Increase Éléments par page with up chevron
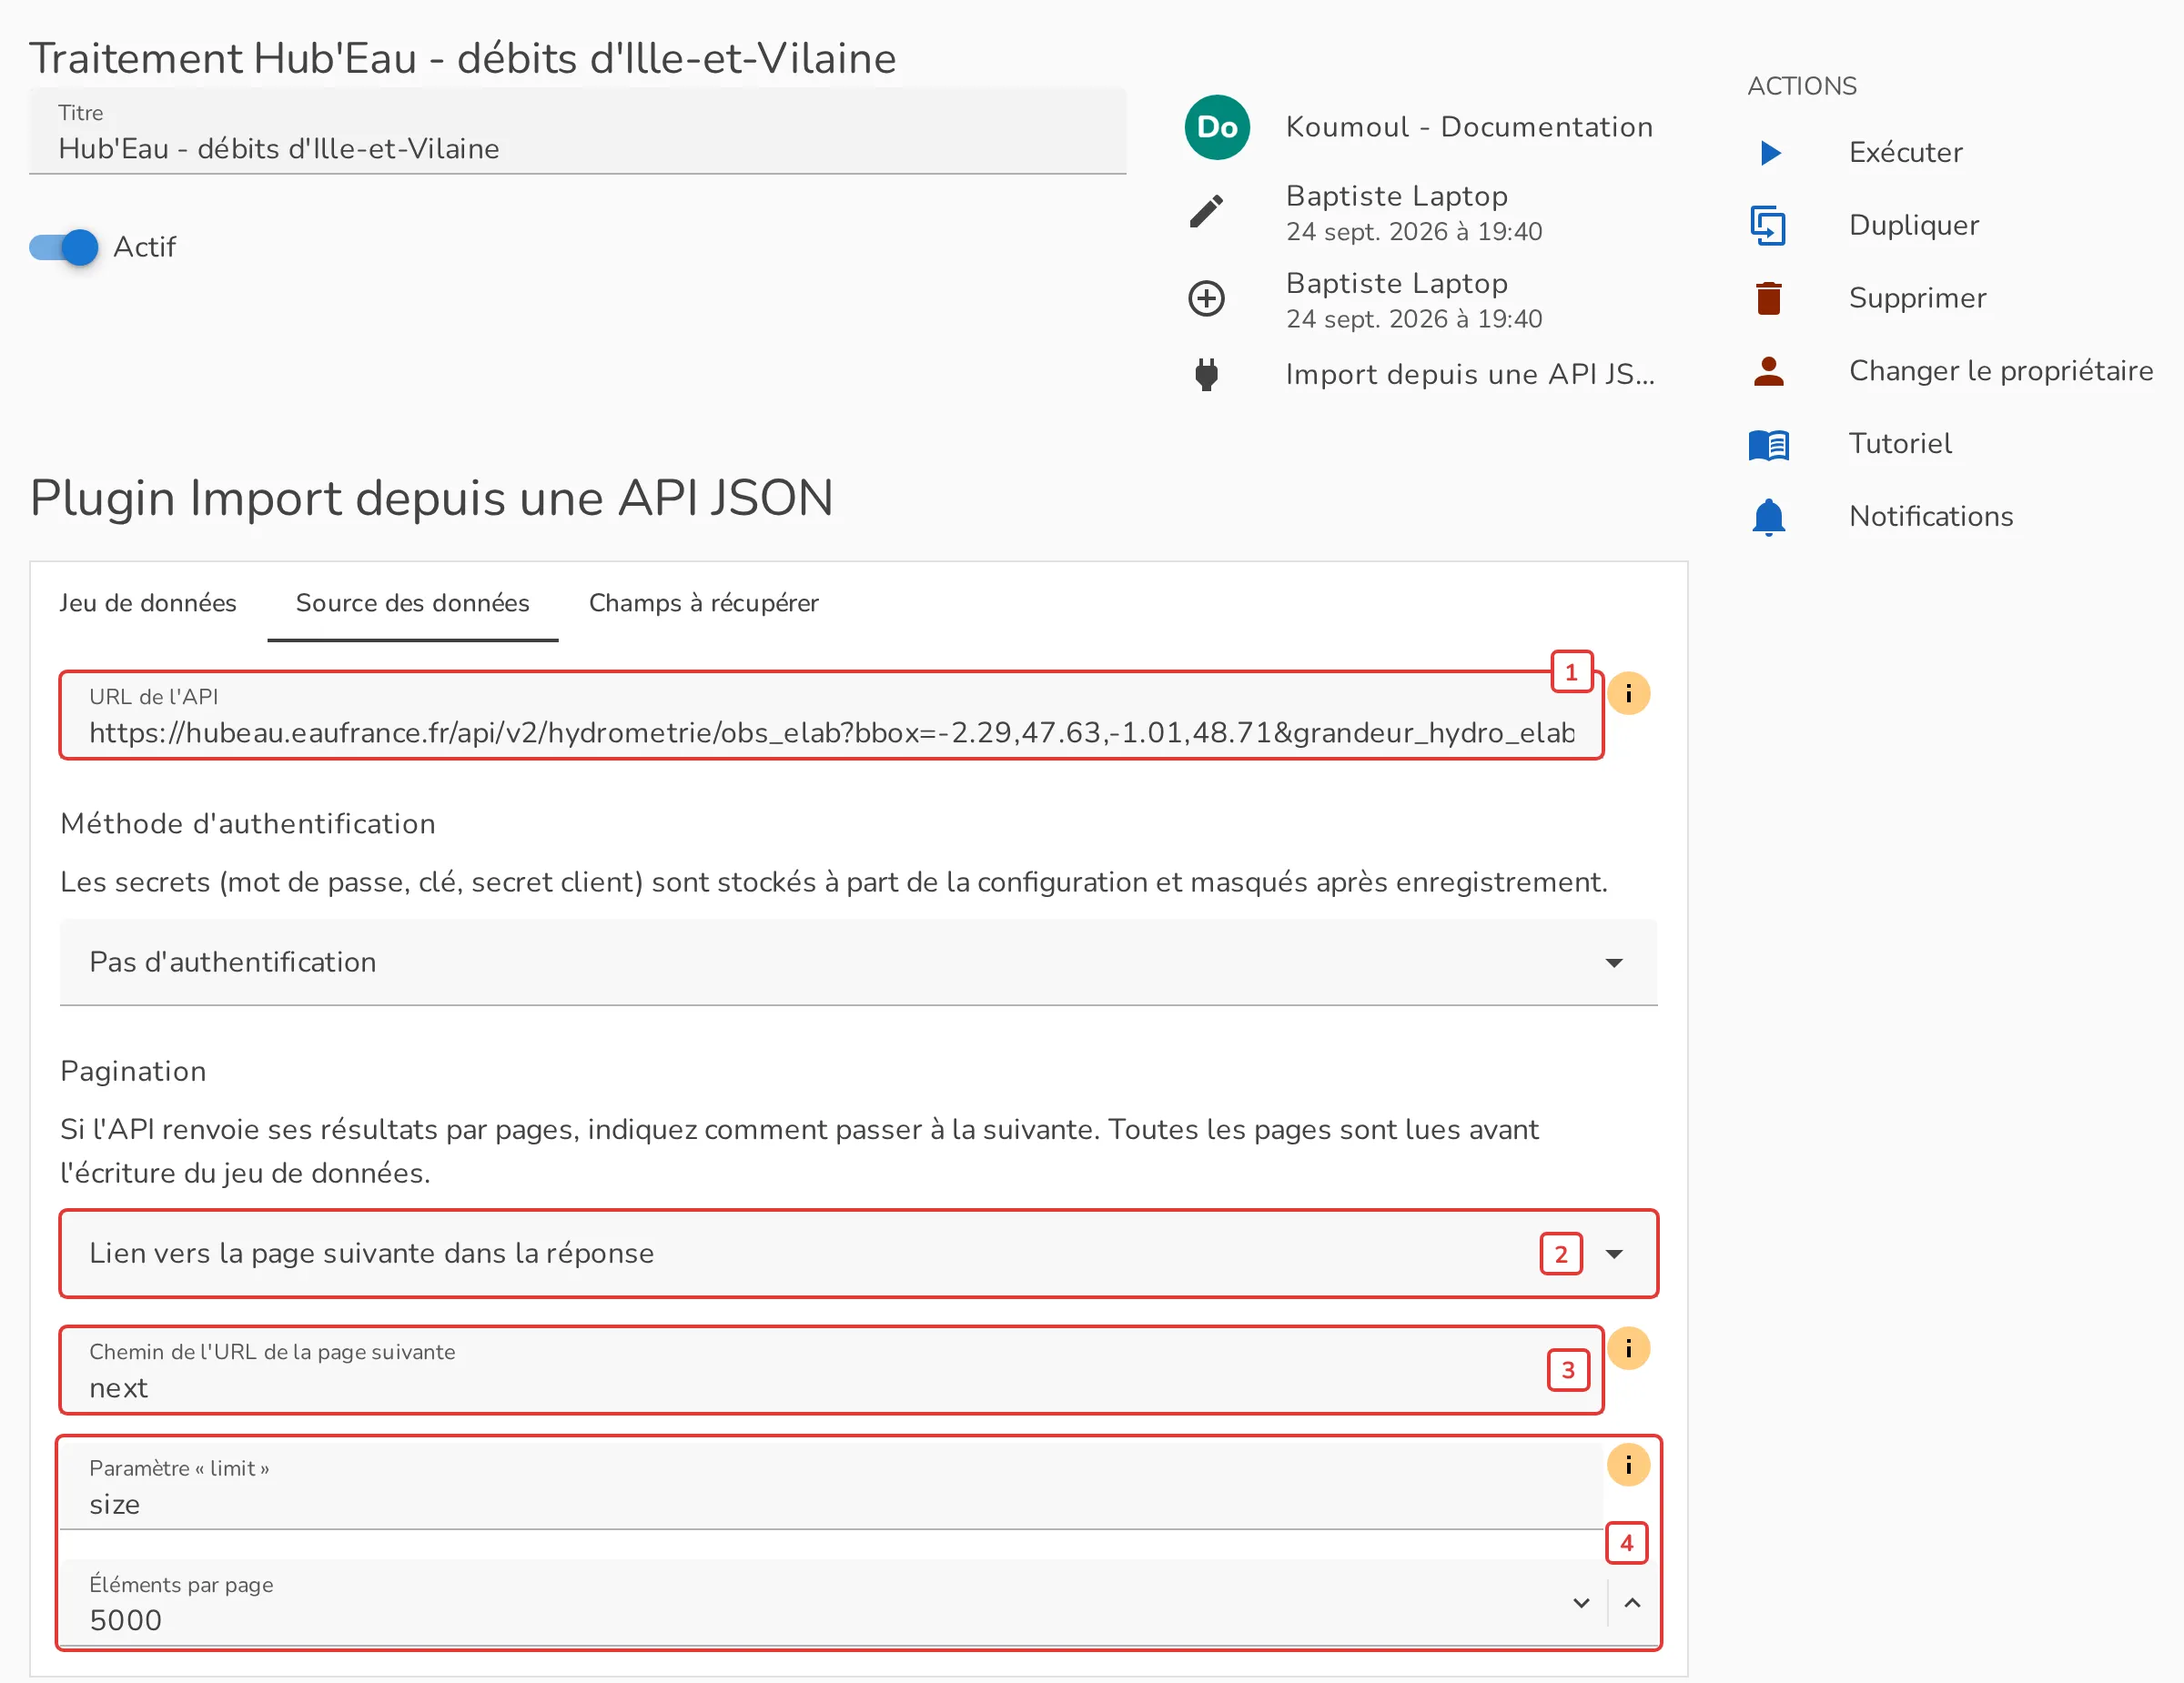2184x1683 pixels. [1632, 1602]
